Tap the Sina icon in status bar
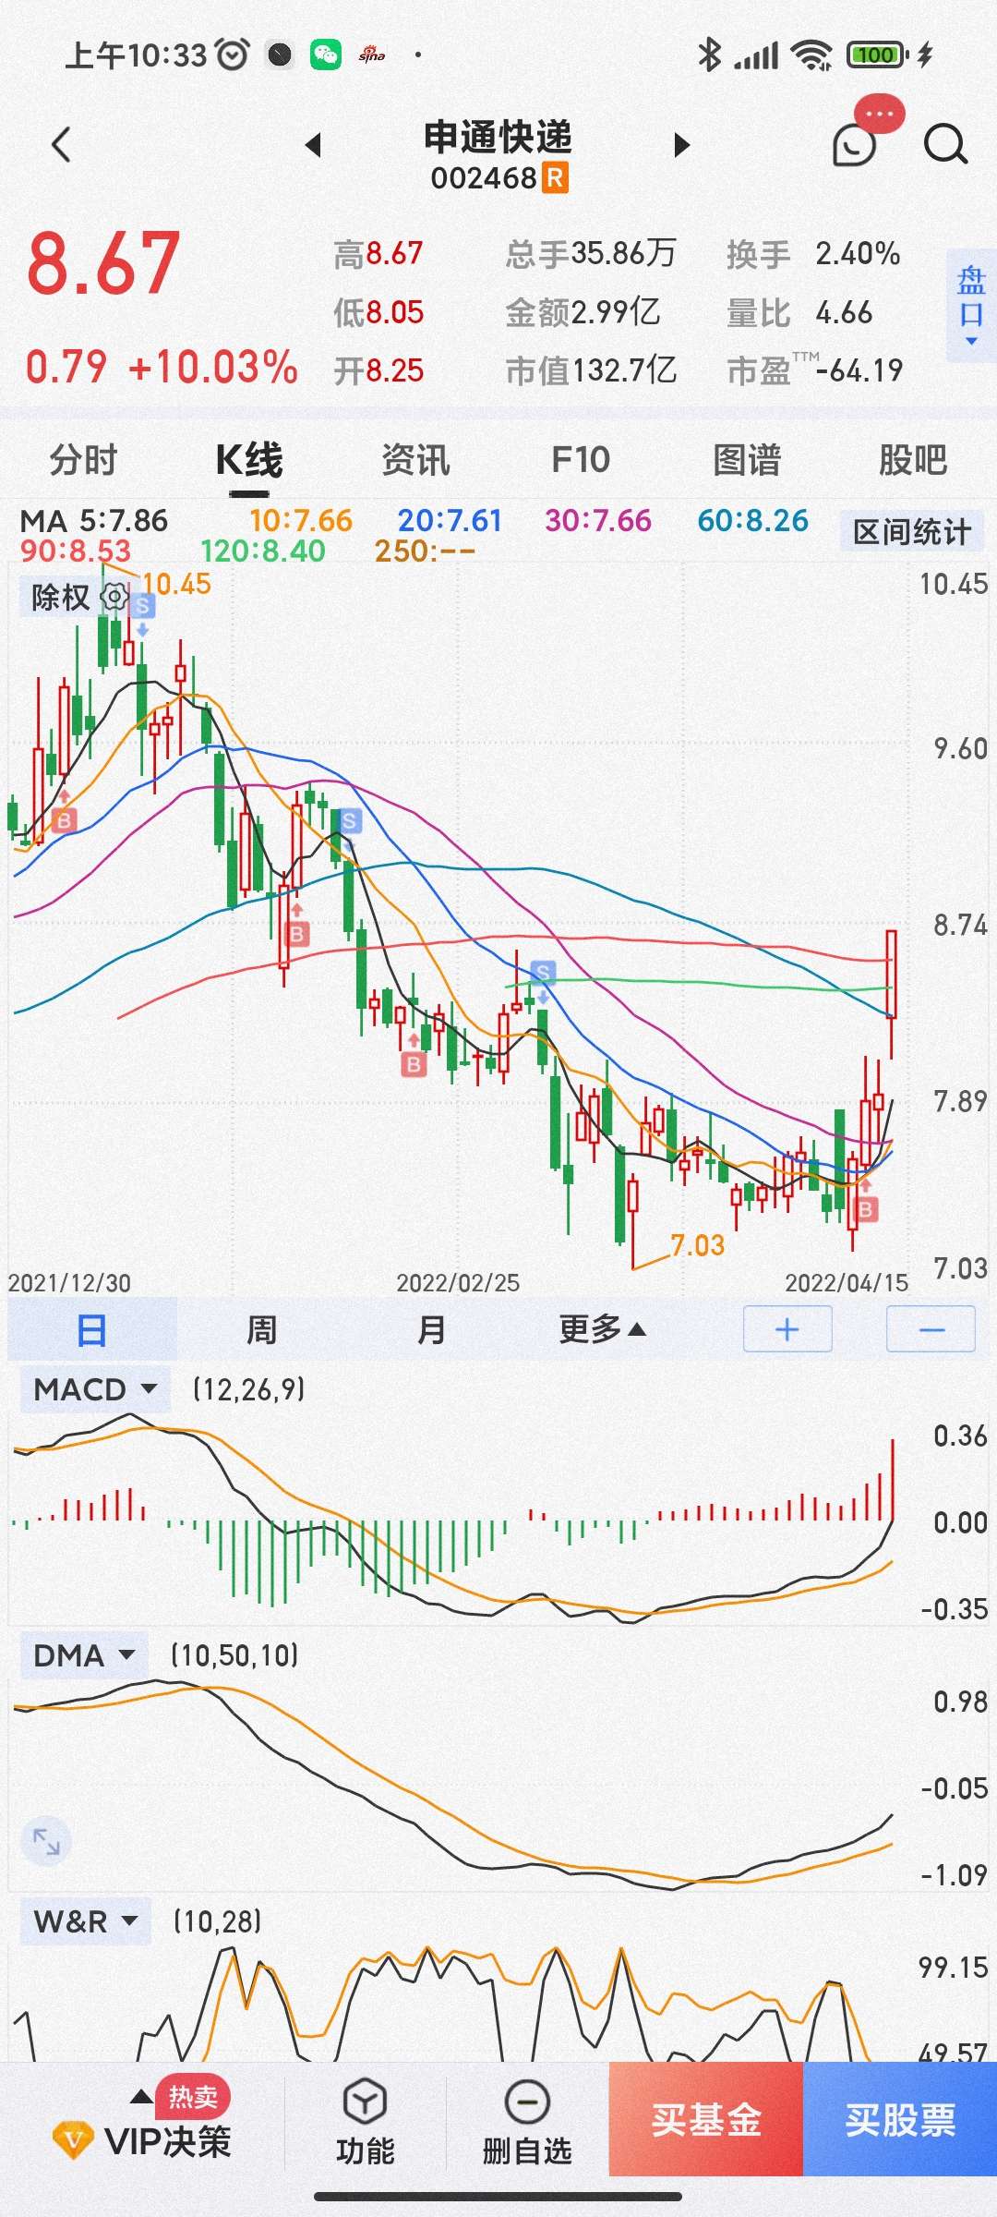Image resolution: width=997 pixels, height=2217 pixels. (372, 55)
